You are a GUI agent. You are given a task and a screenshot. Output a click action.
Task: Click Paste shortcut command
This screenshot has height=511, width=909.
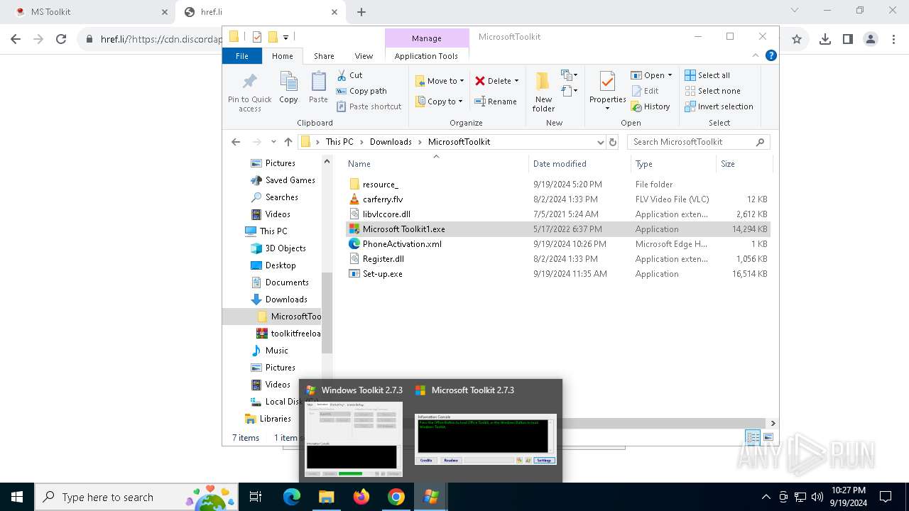pyautogui.click(x=369, y=106)
